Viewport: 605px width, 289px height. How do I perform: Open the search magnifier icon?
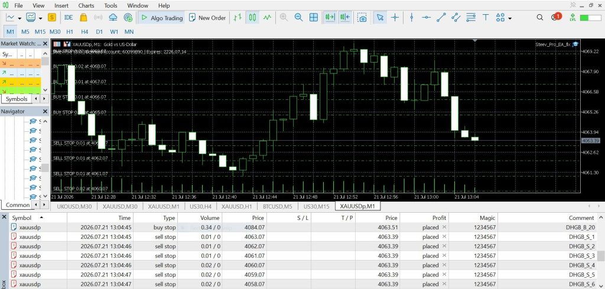pos(540,17)
